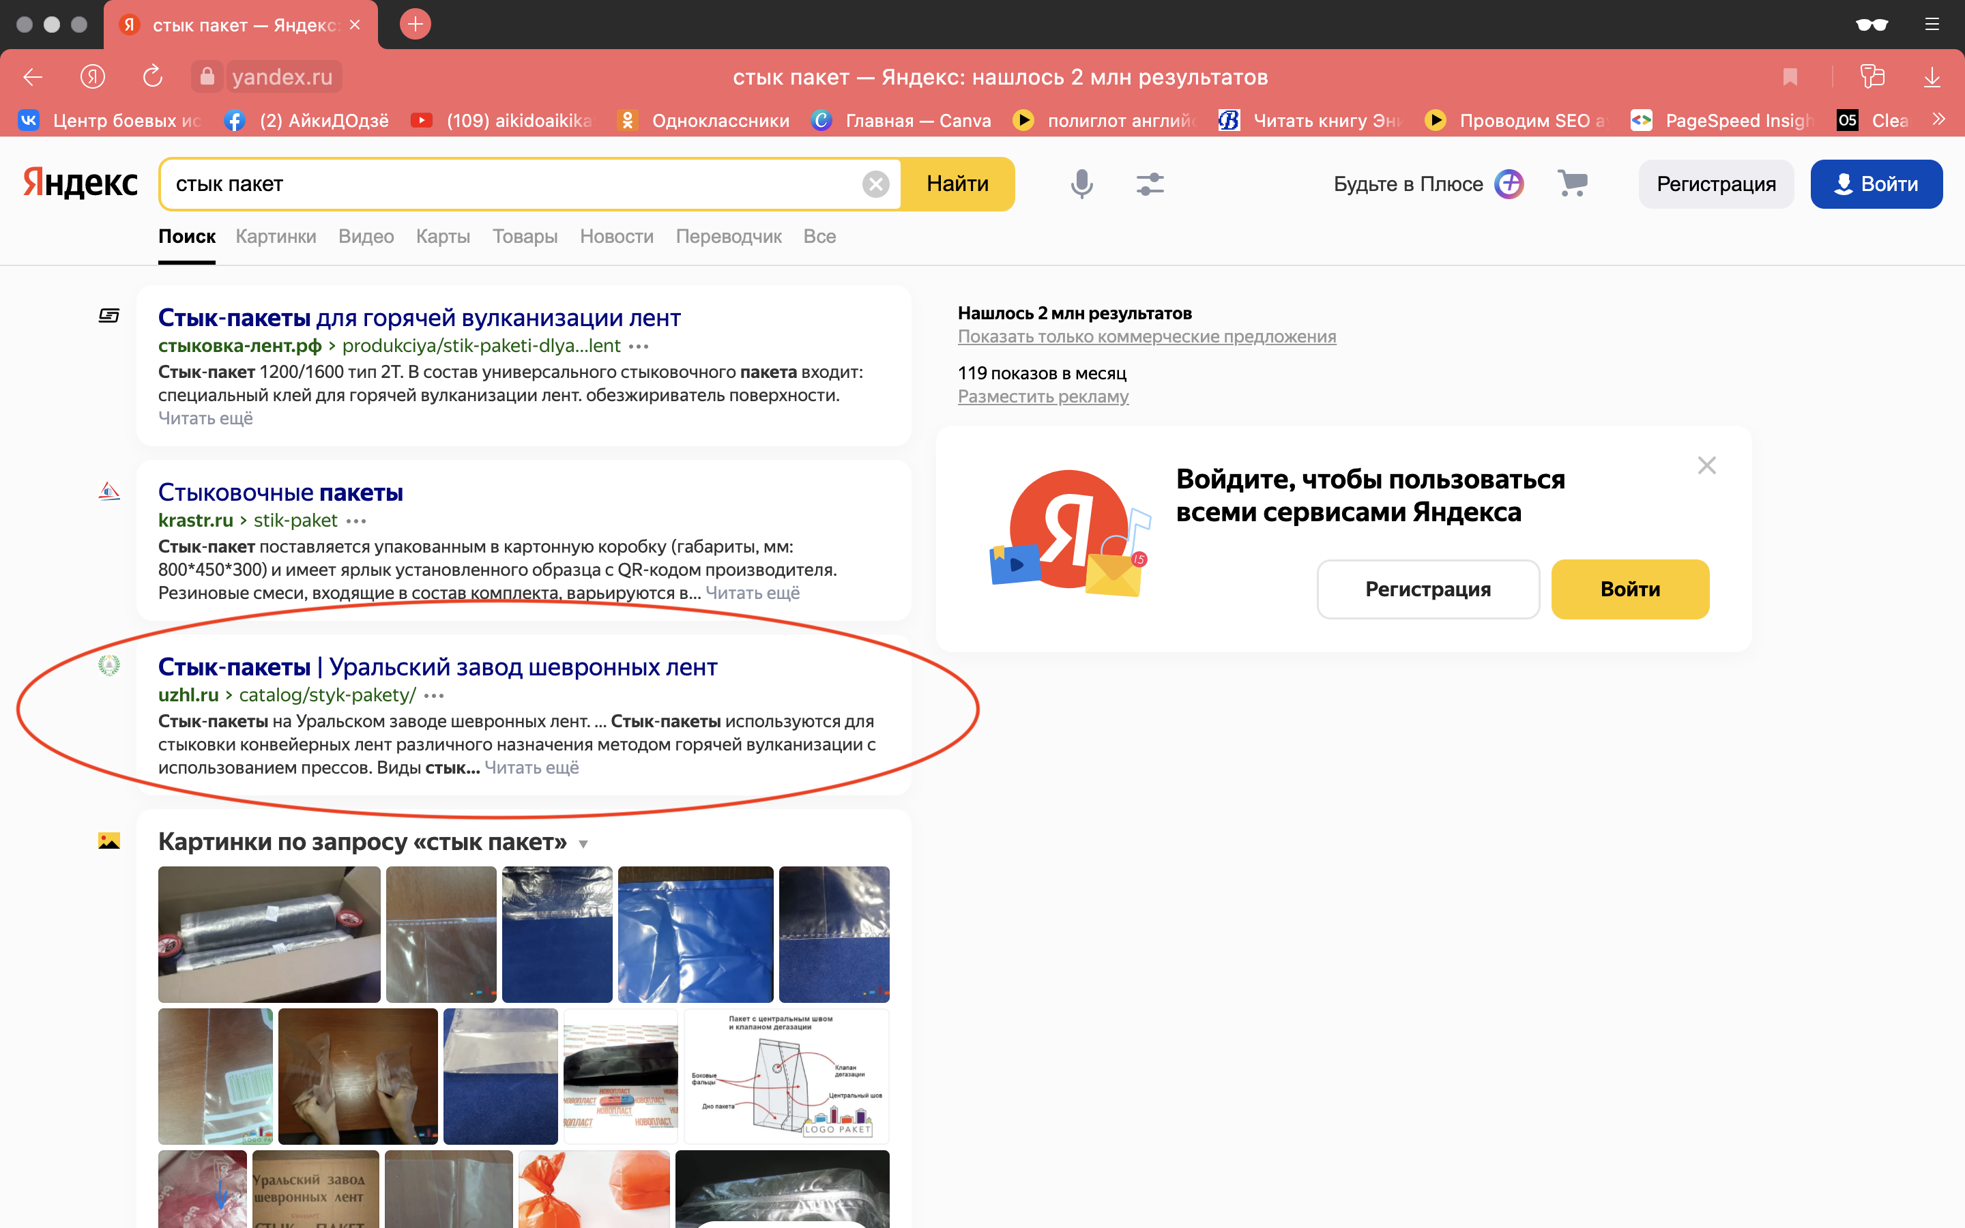Click the Войти button top right
1965x1228 pixels.
(1876, 184)
